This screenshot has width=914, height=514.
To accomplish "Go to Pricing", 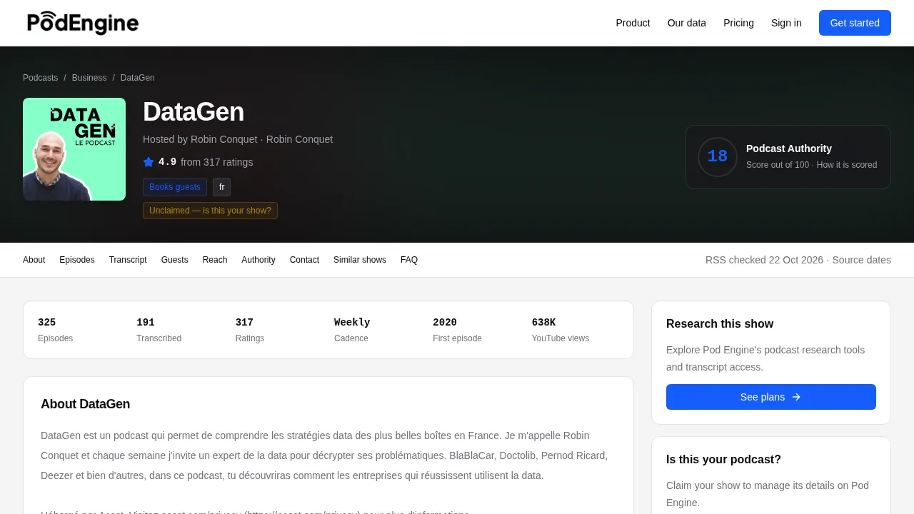I will (738, 23).
